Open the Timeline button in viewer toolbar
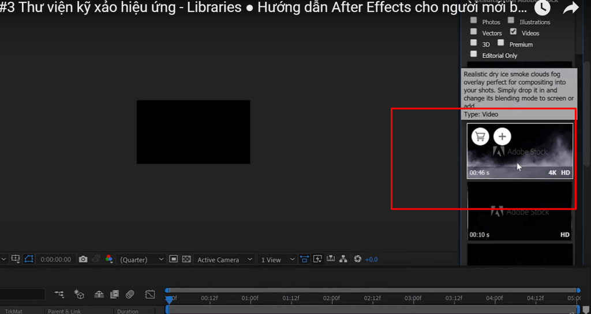This screenshot has height=314, width=591. (331, 259)
